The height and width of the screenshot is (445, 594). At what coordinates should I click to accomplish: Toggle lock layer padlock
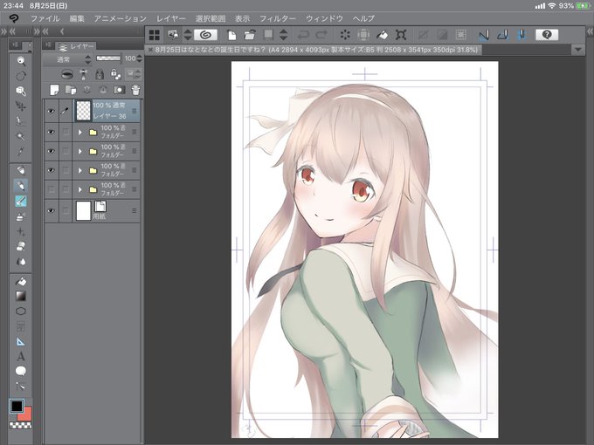(x=100, y=74)
